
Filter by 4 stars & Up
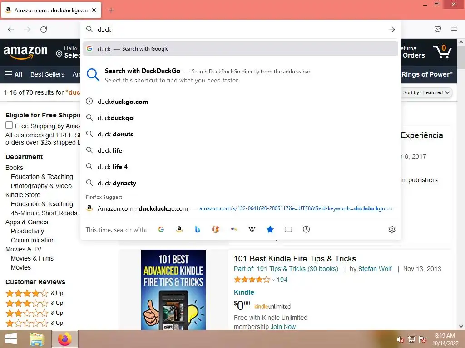click(x=35, y=293)
